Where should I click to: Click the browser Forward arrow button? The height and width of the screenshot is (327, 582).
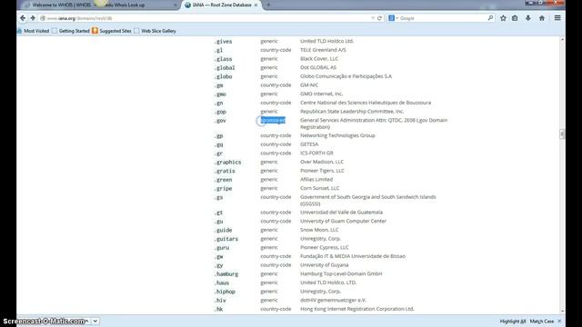click(x=33, y=18)
